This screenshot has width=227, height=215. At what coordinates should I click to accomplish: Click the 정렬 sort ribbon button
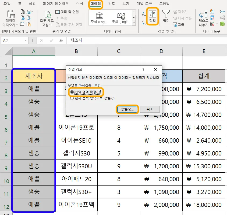pyautogui.click(x=152, y=16)
